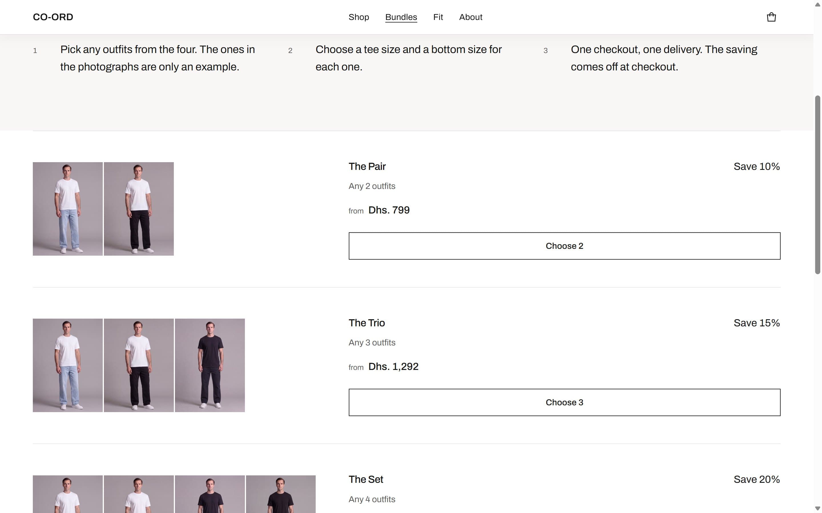Open The Pair light-jeans outfit photo

68,209
